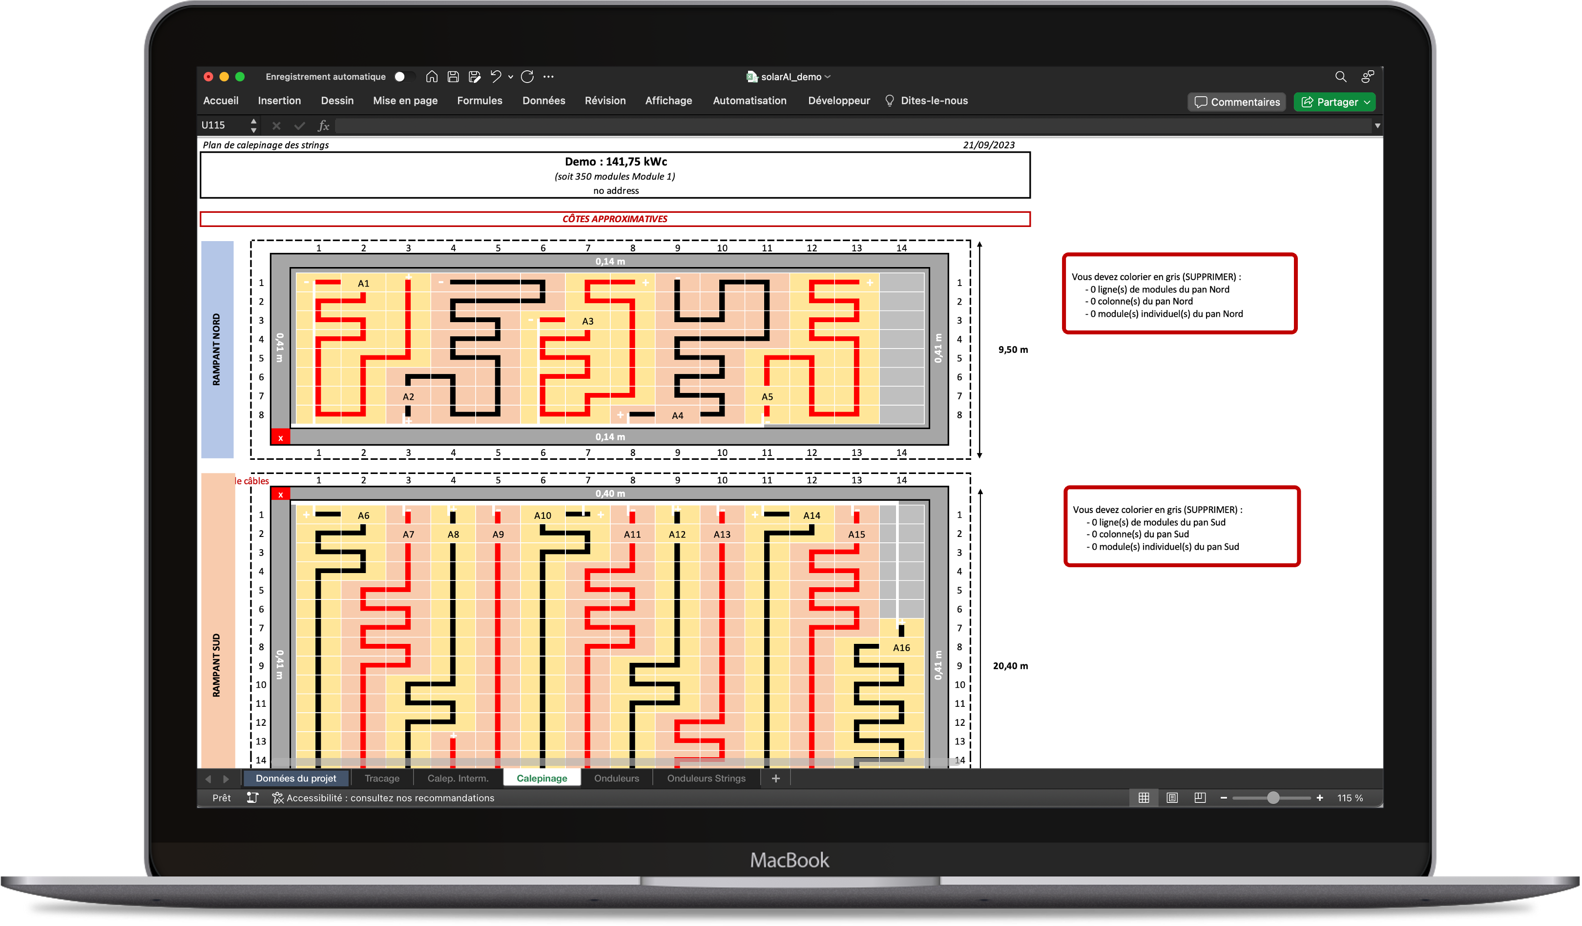Click the Redo circular arrow icon
Viewport: 1582px width, 926px height.
[x=527, y=77]
